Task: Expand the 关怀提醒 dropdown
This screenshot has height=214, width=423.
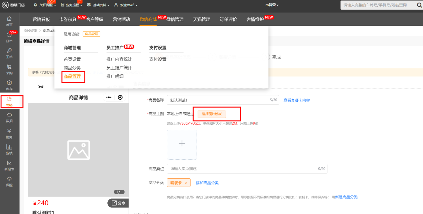Action: click(x=45, y=5)
